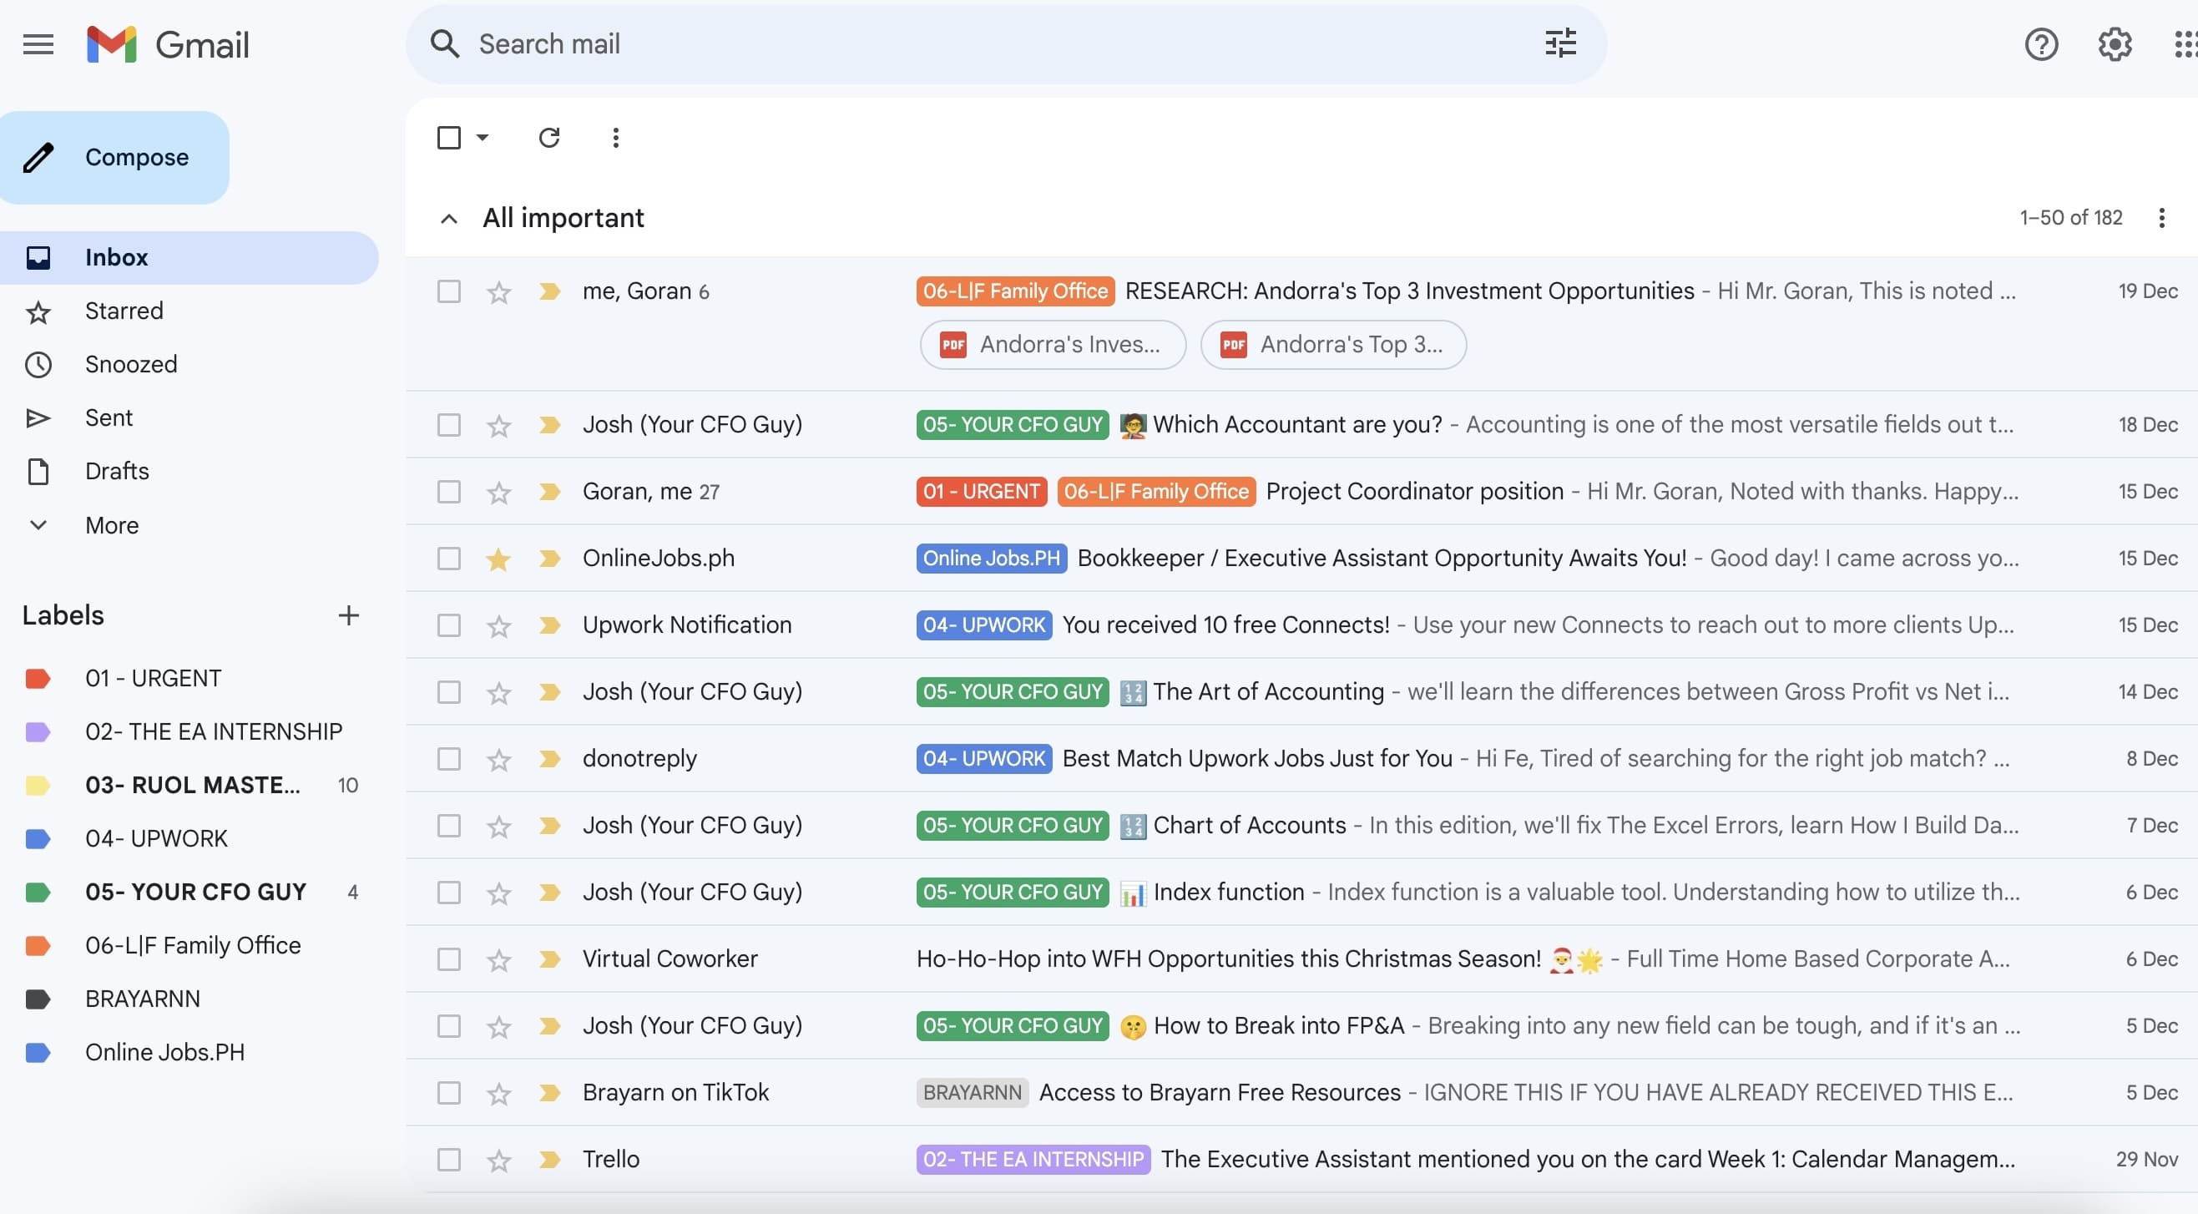
Task: Toggle importance marker on Trello email
Action: (x=549, y=1160)
